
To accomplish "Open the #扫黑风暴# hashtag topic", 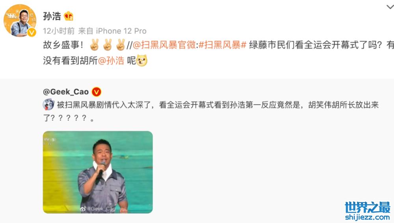I will [x=222, y=45].
